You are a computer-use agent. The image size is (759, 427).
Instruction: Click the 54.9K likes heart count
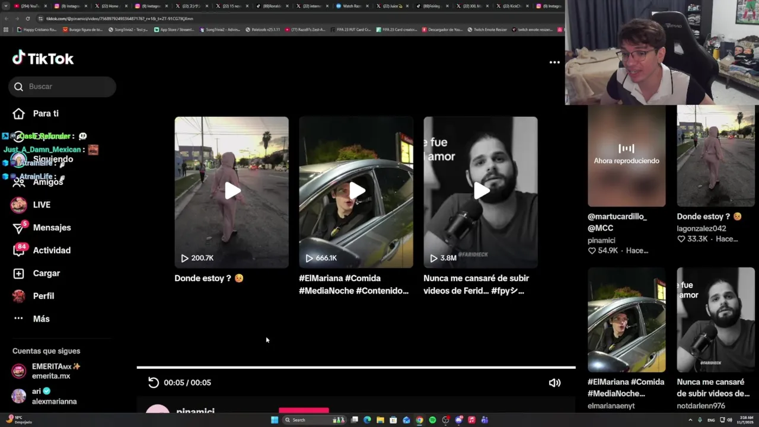pos(603,251)
